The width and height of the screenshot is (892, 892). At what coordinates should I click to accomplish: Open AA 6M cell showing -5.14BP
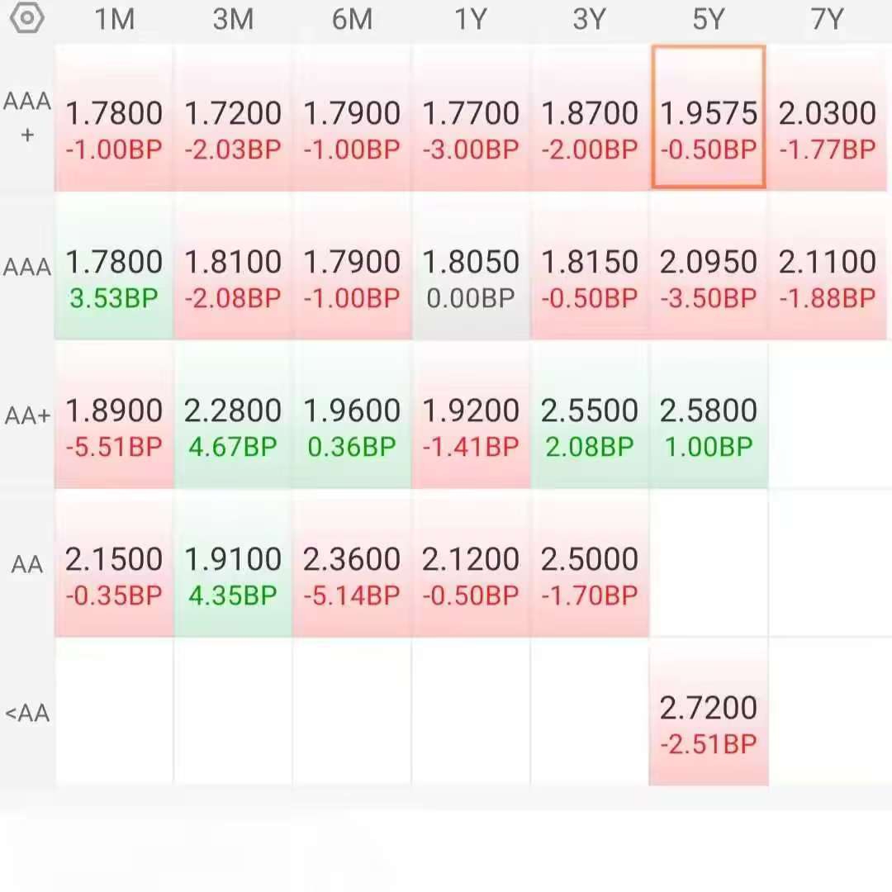(352, 563)
